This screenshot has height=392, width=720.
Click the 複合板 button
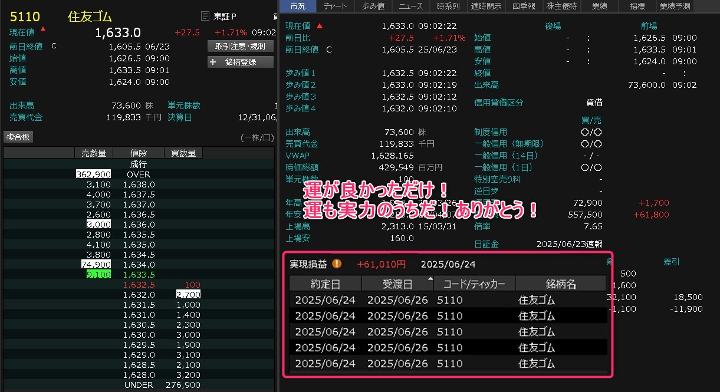coord(18,137)
